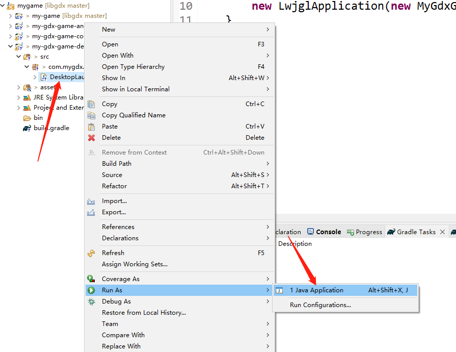Select 1 Java Application submenu entry
The height and width of the screenshot is (352, 456).
(345, 290)
